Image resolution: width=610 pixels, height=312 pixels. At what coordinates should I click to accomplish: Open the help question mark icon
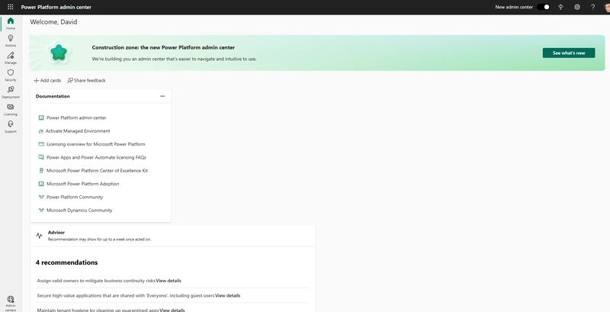click(592, 7)
